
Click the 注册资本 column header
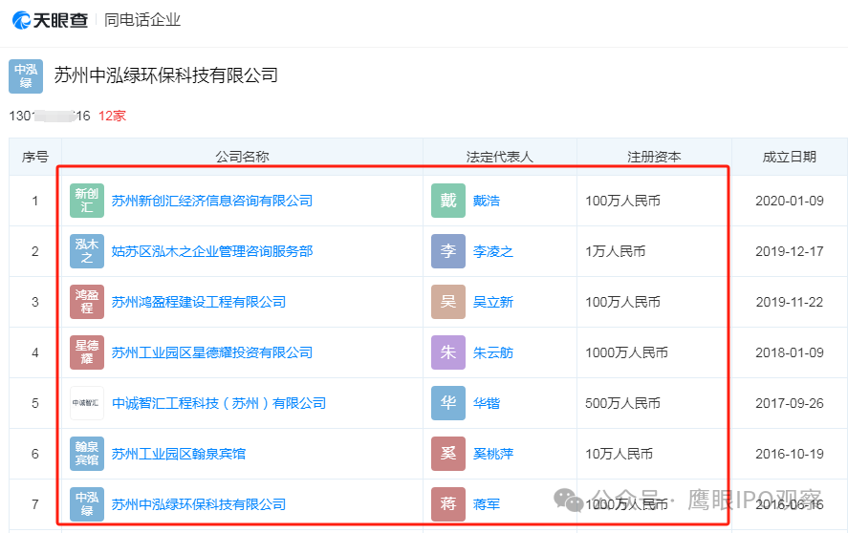(654, 157)
